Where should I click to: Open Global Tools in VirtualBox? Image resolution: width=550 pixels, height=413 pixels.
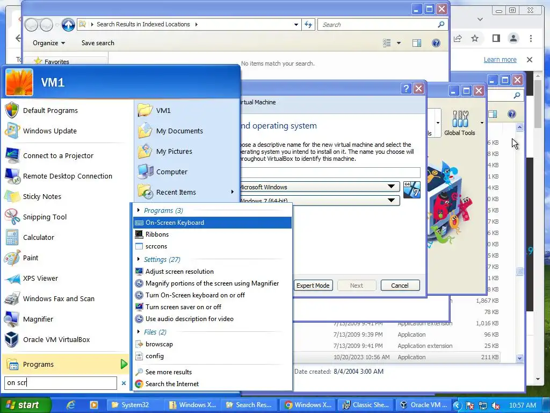point(460,123)
